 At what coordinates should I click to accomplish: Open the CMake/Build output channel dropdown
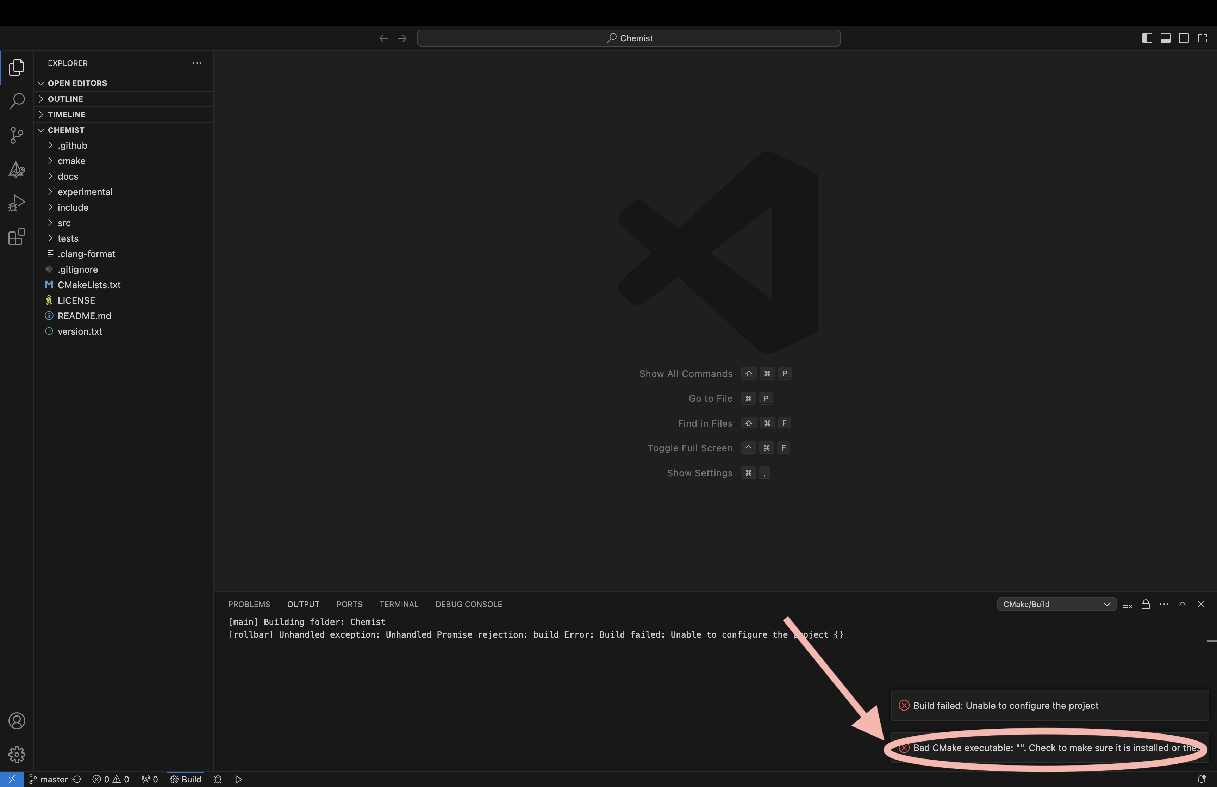(x=1057, y=604)
